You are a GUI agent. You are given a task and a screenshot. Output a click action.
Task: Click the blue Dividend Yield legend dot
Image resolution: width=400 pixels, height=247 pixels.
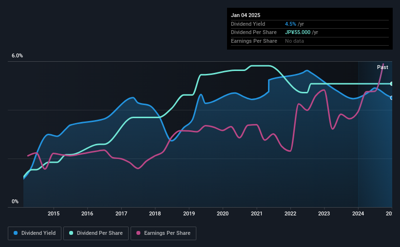[x=16, y=233]
